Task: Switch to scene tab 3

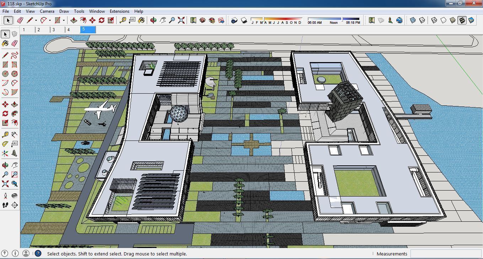Action: click(x=58, y=30)
